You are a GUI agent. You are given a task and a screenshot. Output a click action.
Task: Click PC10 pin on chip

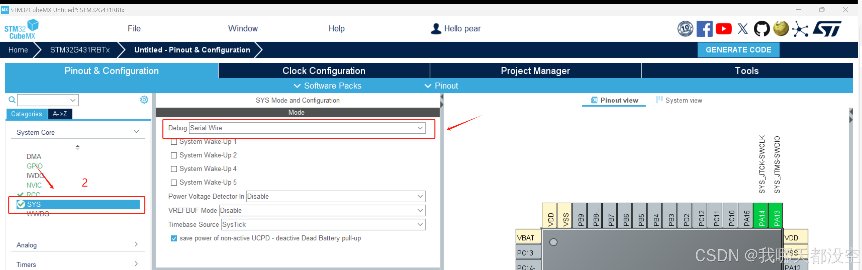click(730, 215)
